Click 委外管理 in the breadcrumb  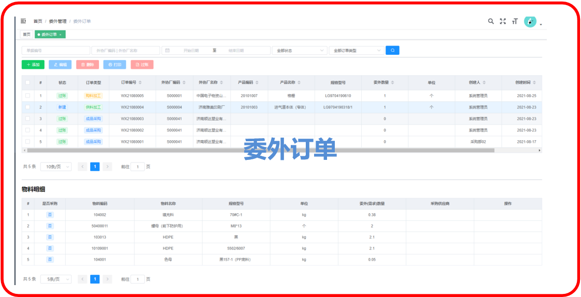(58, 21)
